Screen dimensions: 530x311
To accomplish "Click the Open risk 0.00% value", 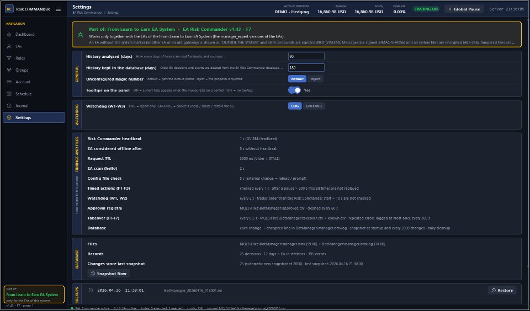I will click(399, 12).
